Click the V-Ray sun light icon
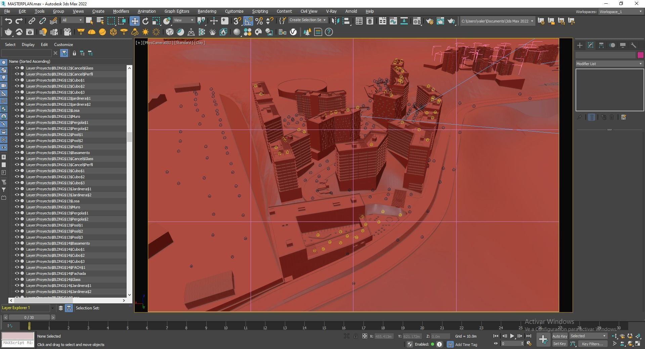This screenshot has width=645, height=349. point(145,32)
